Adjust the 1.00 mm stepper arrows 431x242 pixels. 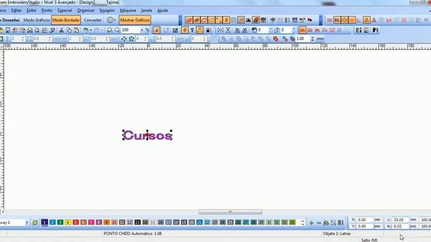click(312, 39)
